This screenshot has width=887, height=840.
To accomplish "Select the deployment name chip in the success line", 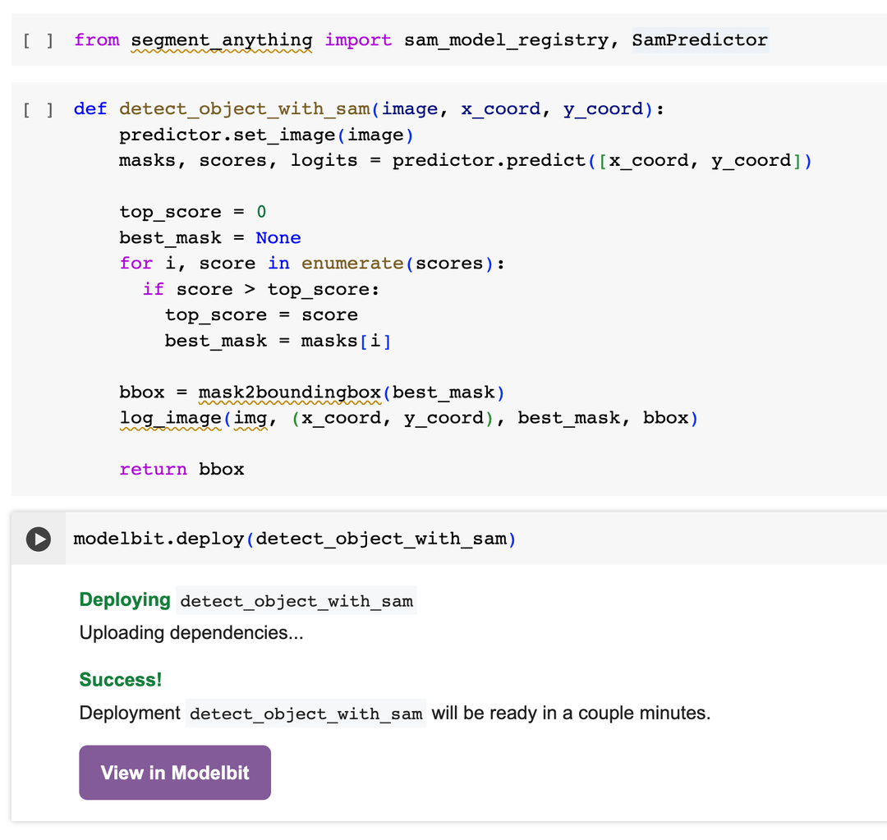I will click(306, 714).
